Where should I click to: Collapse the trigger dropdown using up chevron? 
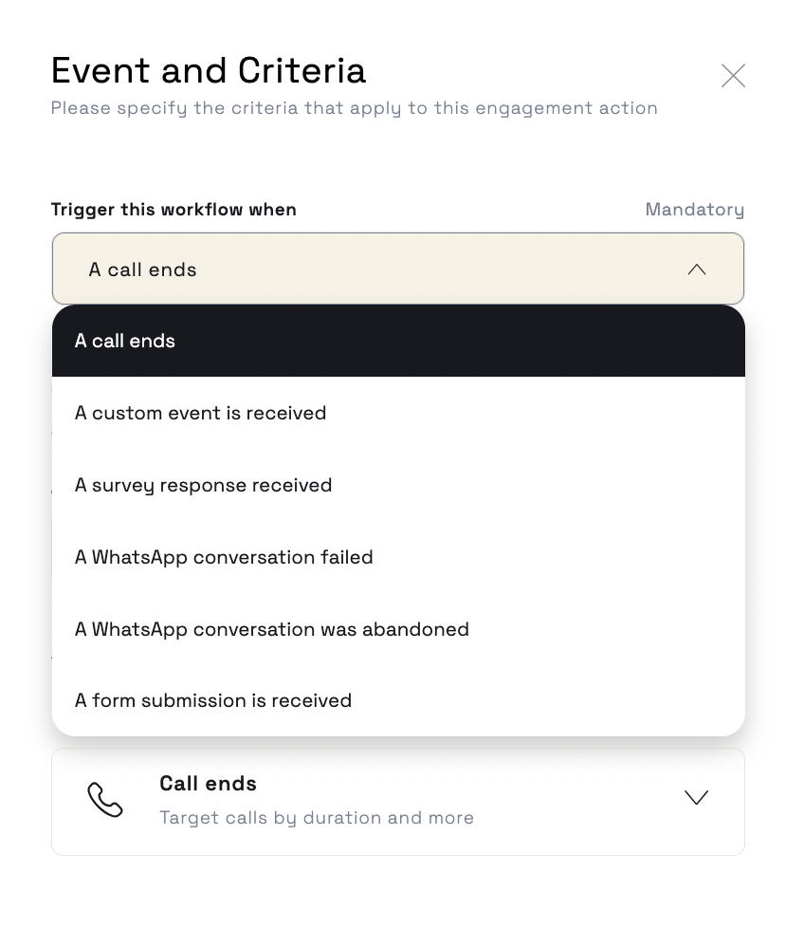(x=697, y=269)
